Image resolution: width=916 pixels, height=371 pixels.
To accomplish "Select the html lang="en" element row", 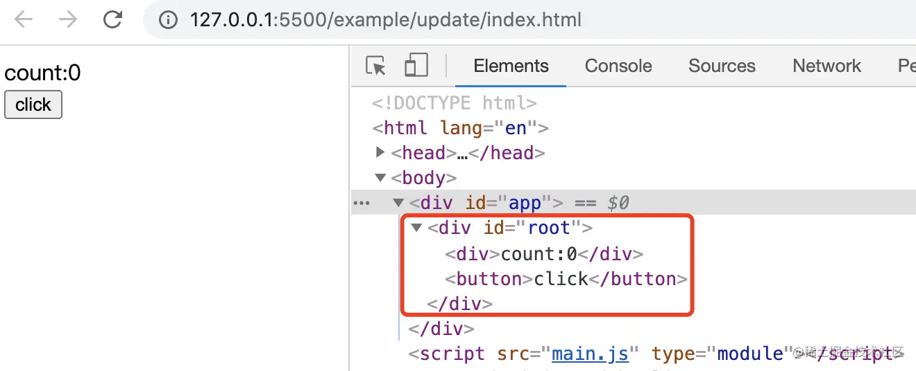I will pyautogui.click(x=460, y=128).
